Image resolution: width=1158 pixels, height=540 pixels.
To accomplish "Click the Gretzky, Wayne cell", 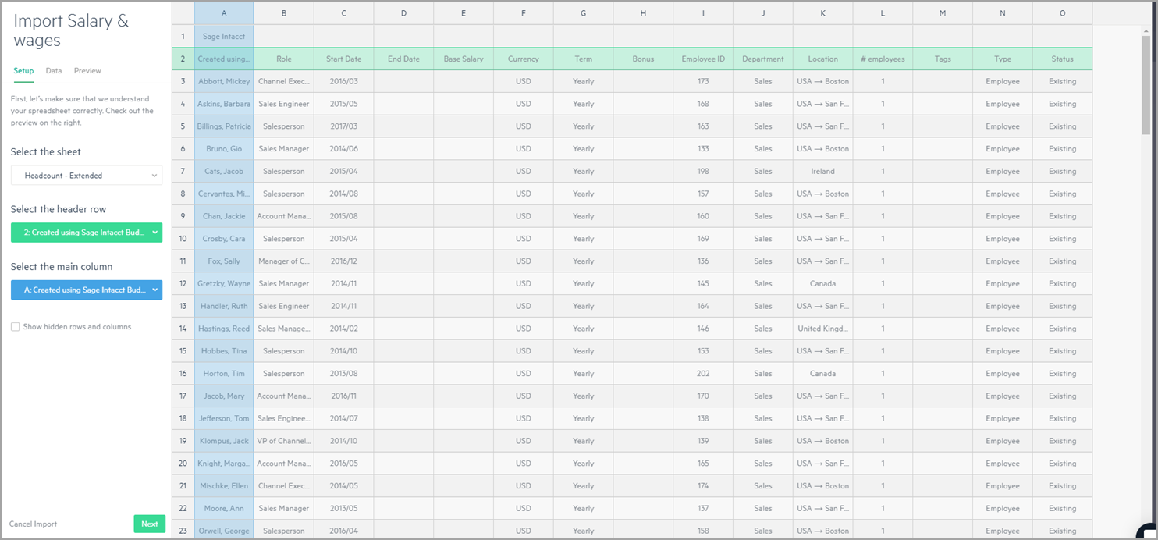I will 224,284.
